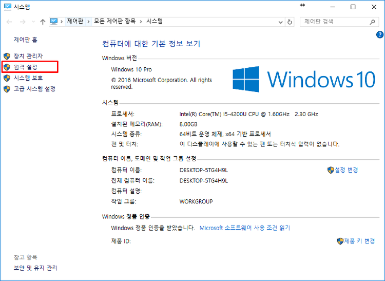Select 시스템 in the breadcrumb path

coord(155,21)
